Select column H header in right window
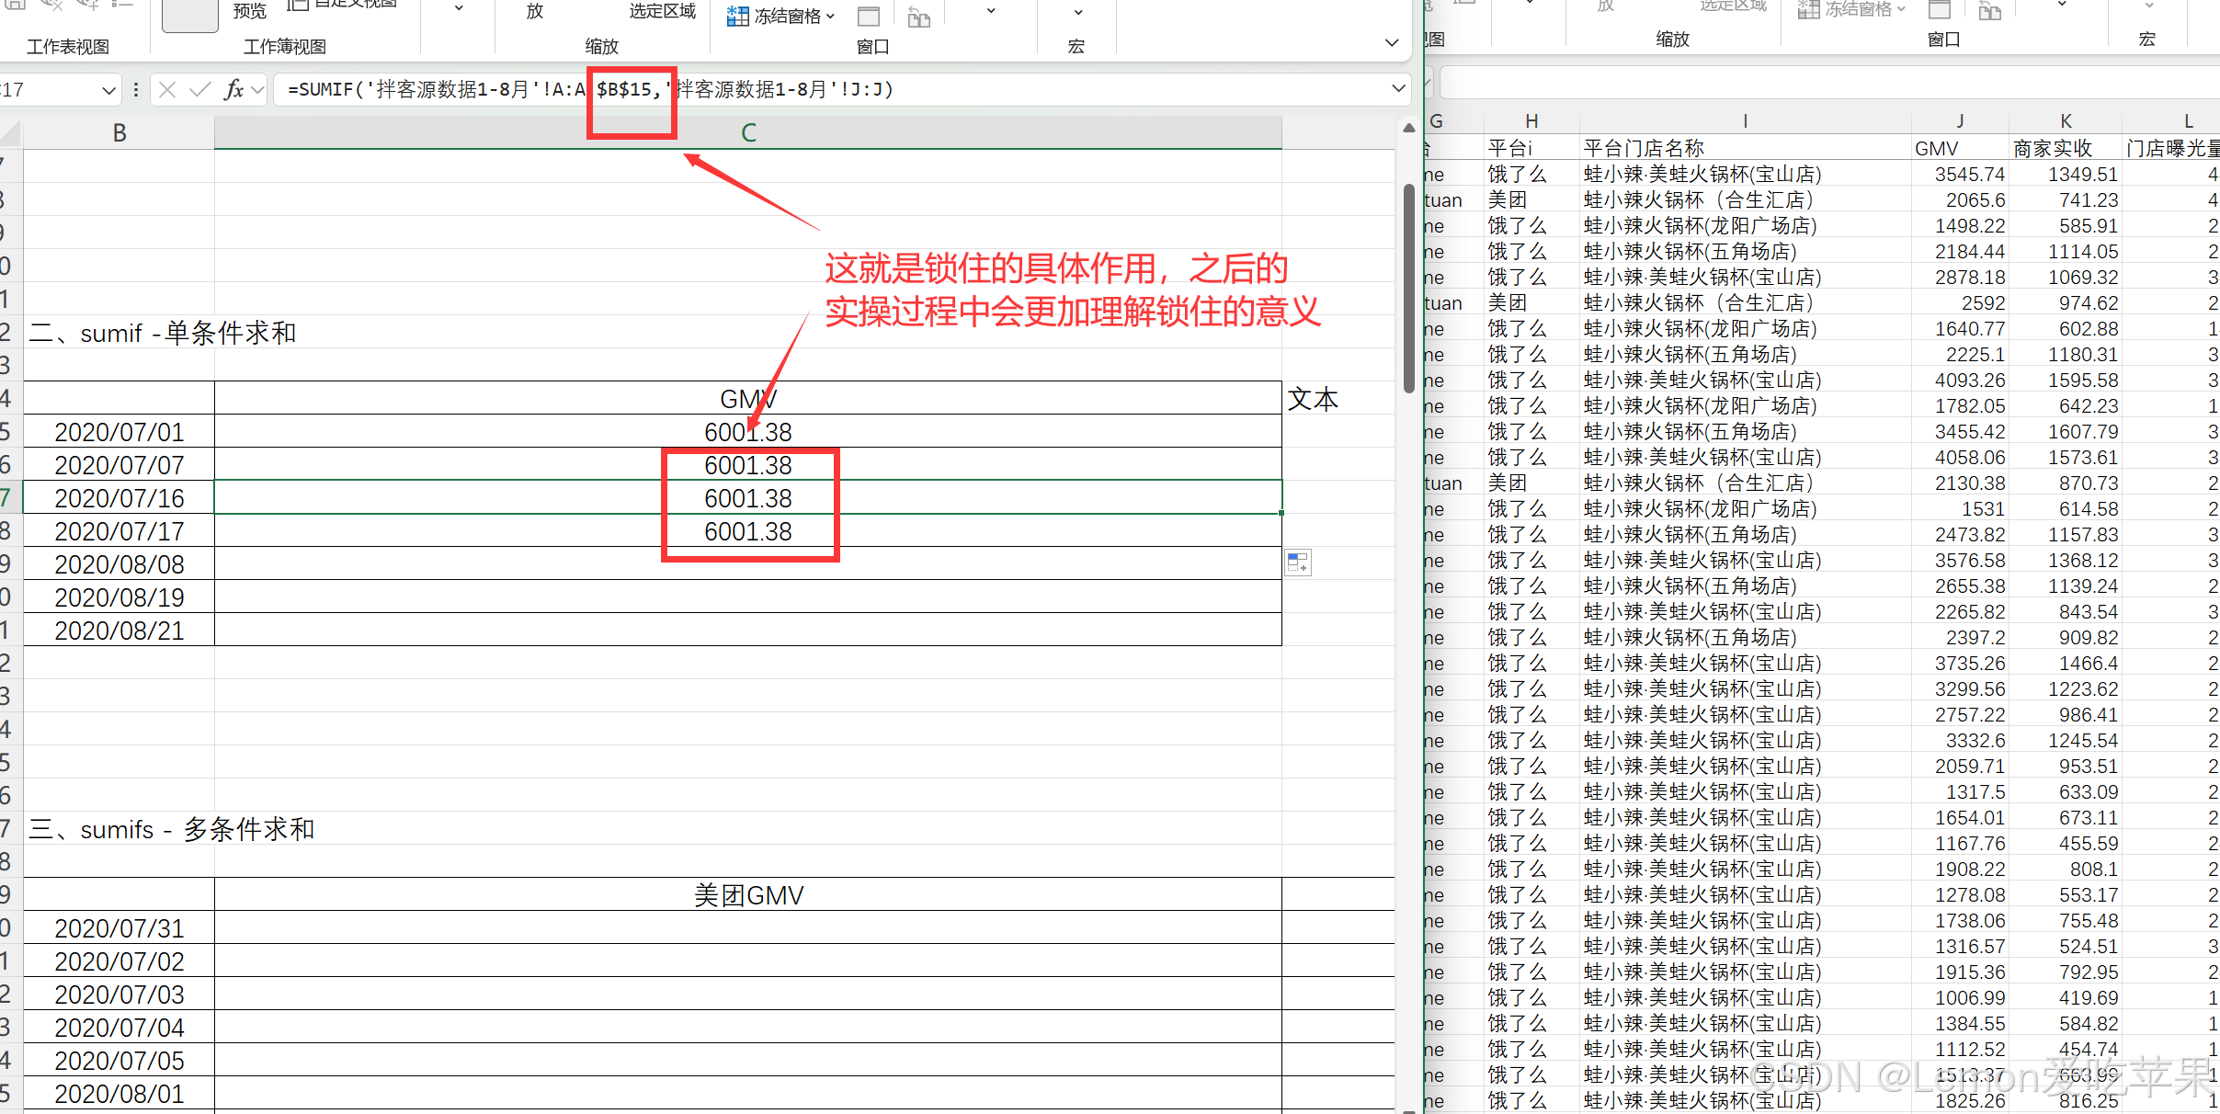The height and width of the screenshot is (1114, 2220). click(x=1531, y=121)
